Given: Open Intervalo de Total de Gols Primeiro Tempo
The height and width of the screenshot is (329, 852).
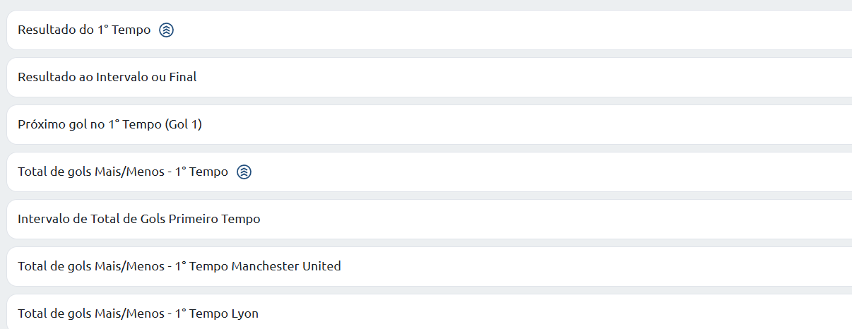Looking at the screenshot, I should 430,220.
